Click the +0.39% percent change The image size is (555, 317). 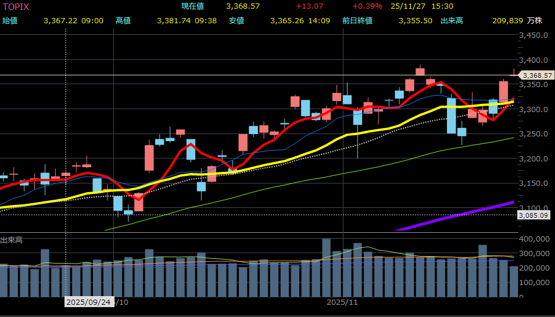(367, 6)
